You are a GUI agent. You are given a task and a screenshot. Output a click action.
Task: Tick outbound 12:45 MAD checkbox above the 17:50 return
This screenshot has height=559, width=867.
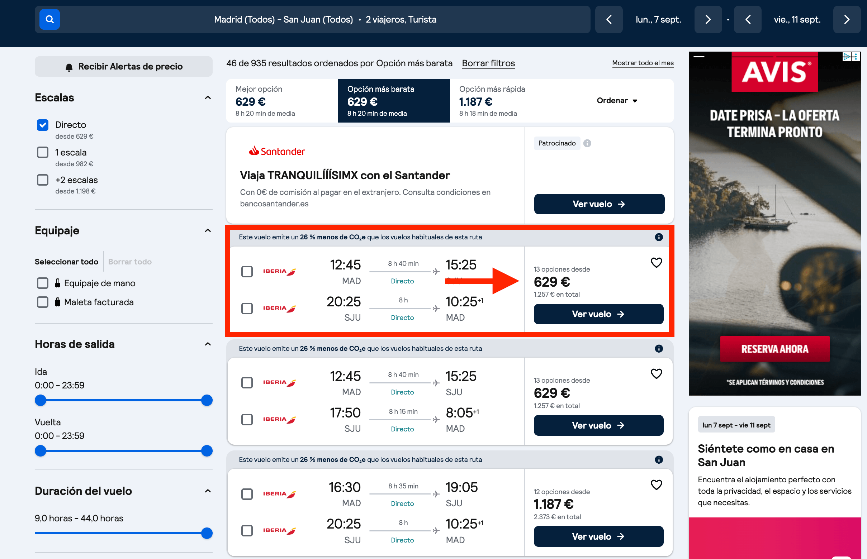(247, 383)
